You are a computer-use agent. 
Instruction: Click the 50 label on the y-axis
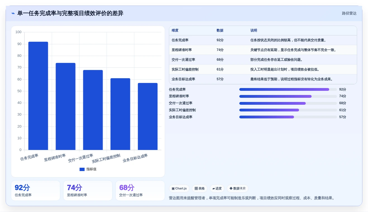(19, 91)
